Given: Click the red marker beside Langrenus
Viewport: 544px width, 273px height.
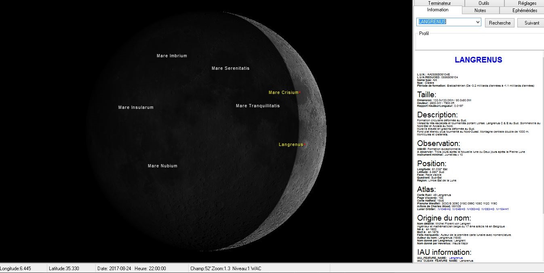Looking at the screenshot, I should coord(305,144).
